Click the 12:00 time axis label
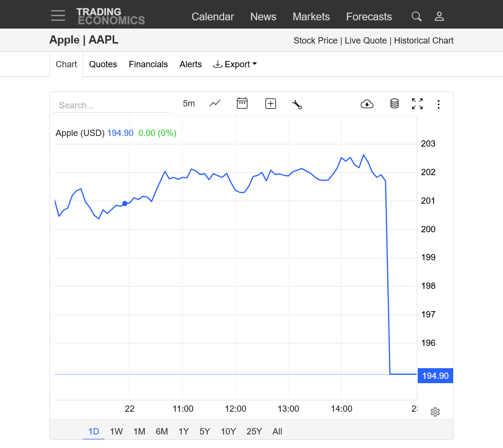Screen dimensions: 503x448 point(235,408)
